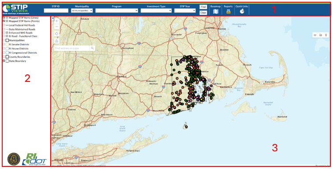Screen dimensions: 333x169
Task: Return to the default extent home button
Action: [x=57, y=41]
